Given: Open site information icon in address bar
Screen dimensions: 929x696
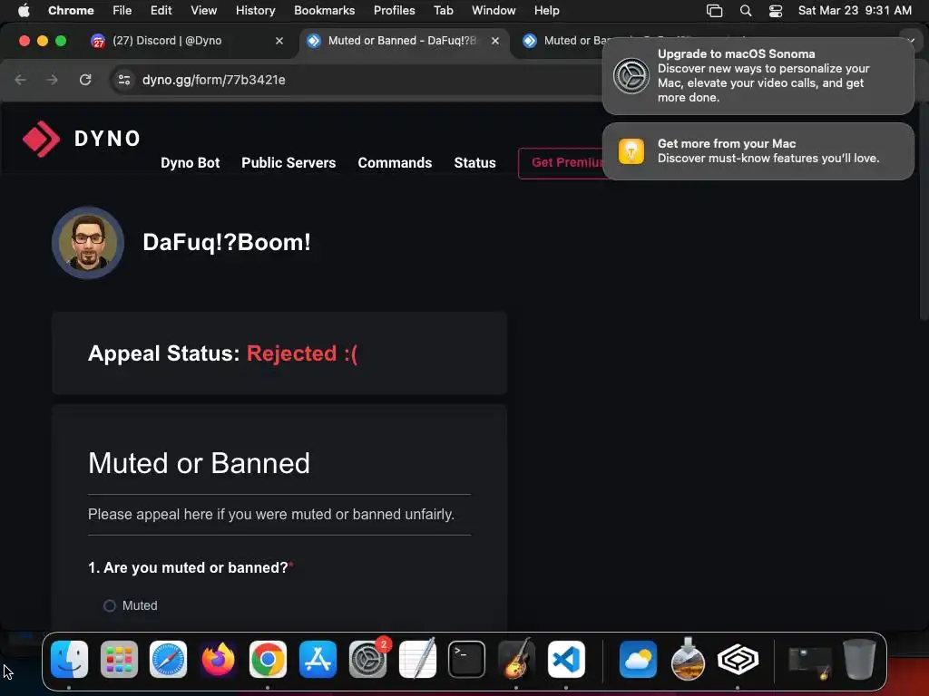Looking at the screenshot, I should tap(123, 80).
